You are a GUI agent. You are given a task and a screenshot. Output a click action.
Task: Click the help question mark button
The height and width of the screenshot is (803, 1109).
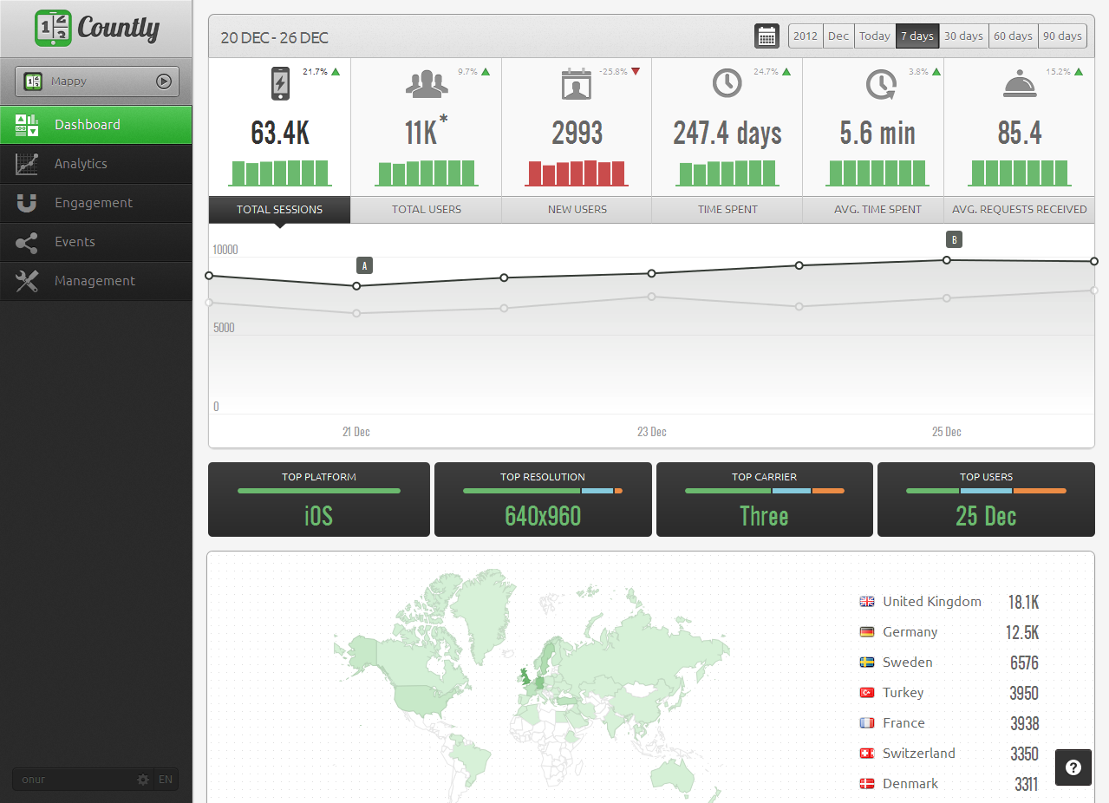pyautogui.click(x=1073, y=767)
